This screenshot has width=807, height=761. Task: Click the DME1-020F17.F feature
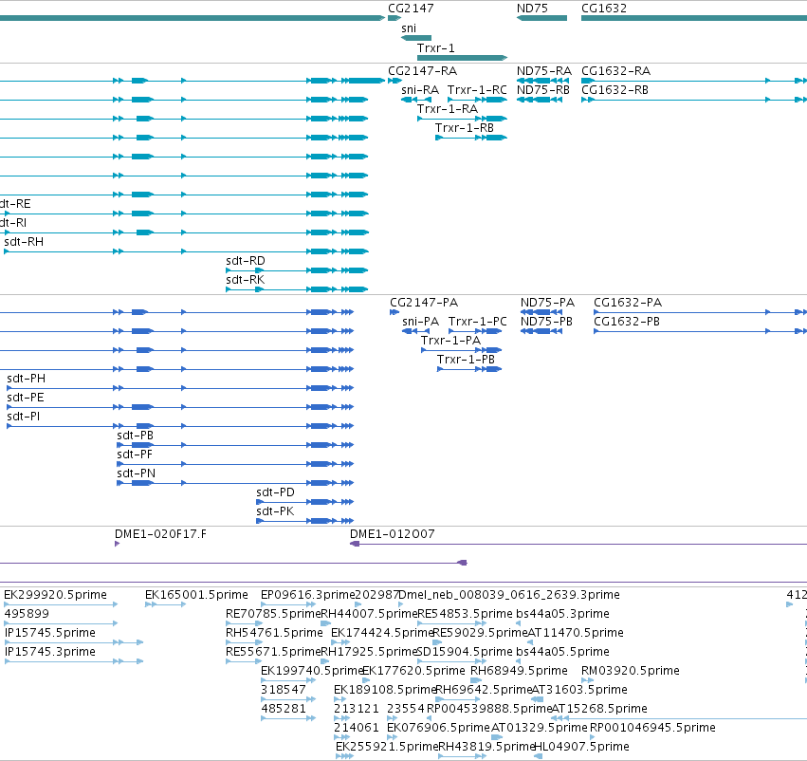pos(118,544)
